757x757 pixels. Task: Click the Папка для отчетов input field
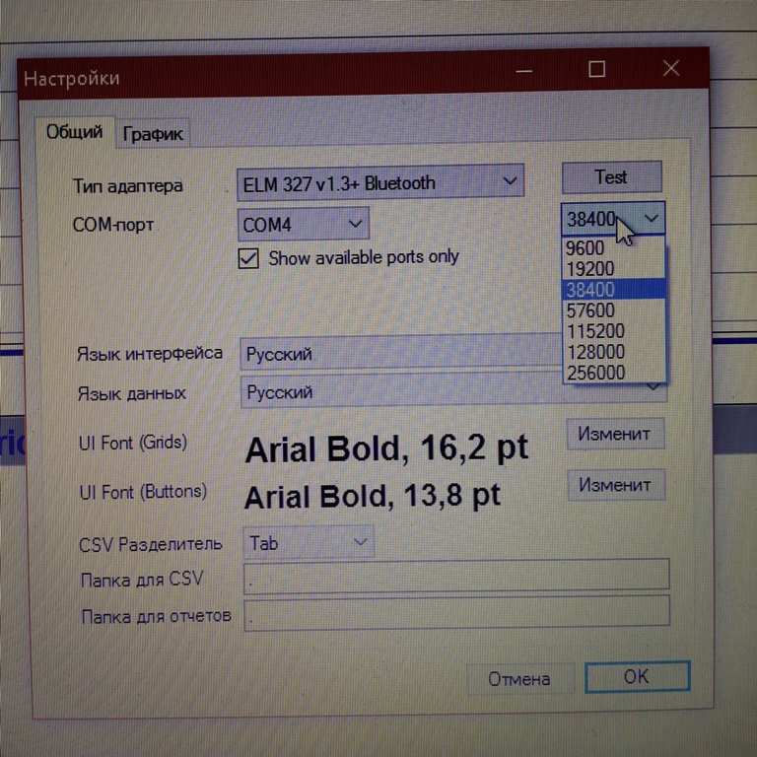click(456, 613)
